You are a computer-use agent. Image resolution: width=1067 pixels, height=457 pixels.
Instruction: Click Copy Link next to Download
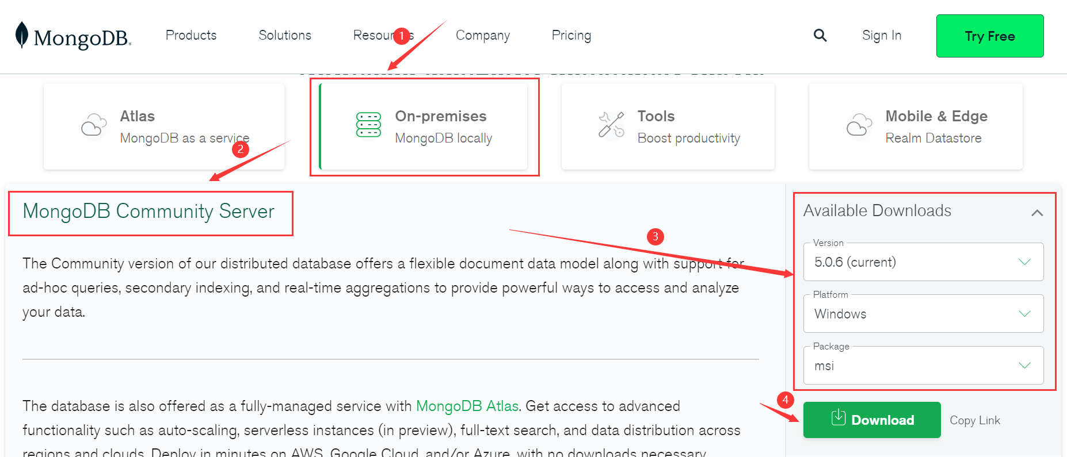pyautogui.click(x=975, y=420)
